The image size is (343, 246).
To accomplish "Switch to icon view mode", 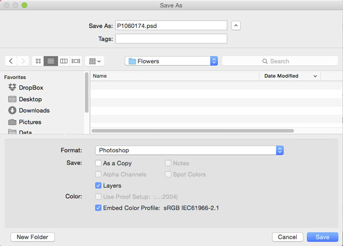I will (x=38, y=61).
